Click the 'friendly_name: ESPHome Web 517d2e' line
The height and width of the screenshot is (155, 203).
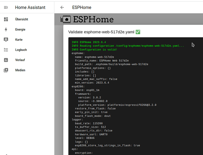[x=102, y=61]
